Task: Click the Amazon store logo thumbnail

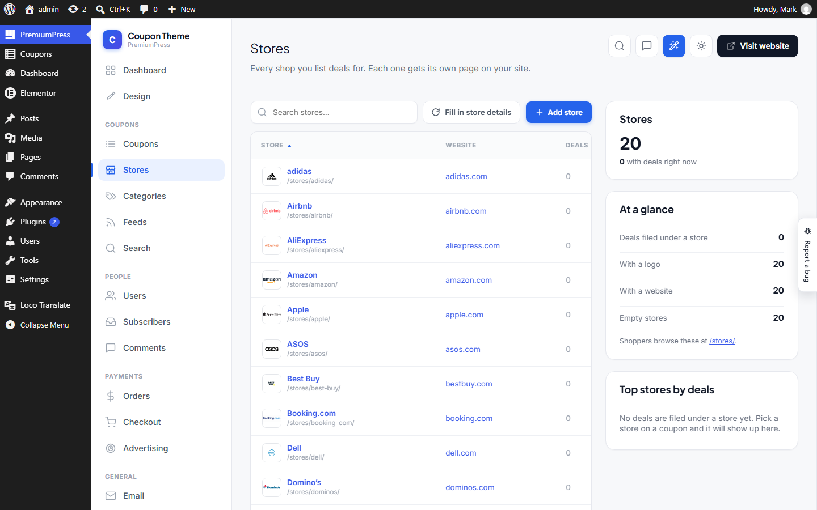Action: [272, 280]
